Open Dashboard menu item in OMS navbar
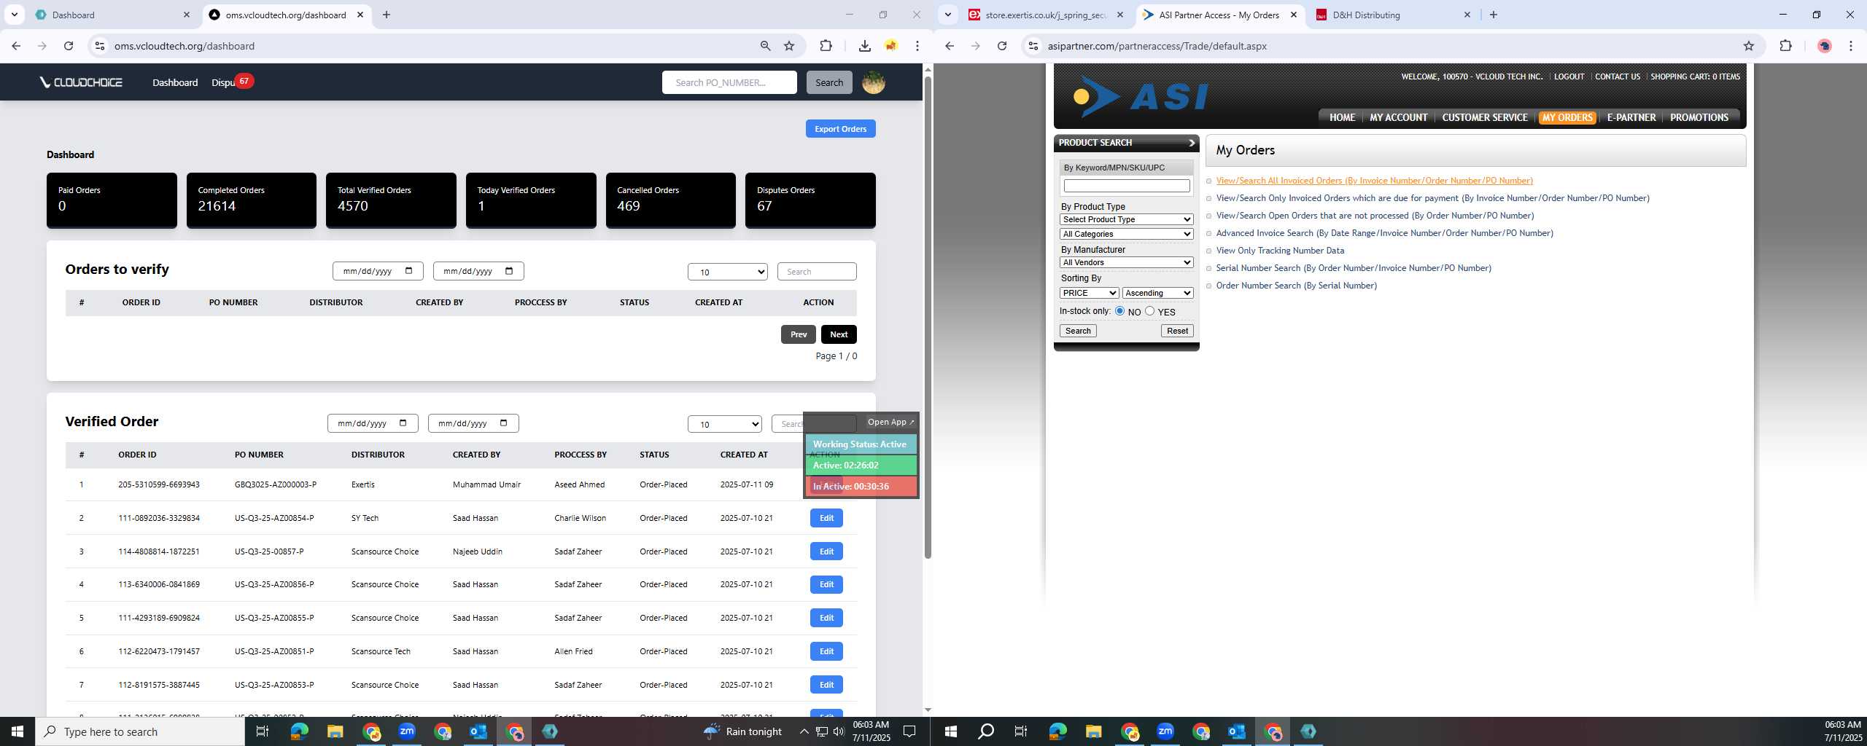Viewport: 1867px width, 746px height. pyautogui.click(x=175, y=82)
